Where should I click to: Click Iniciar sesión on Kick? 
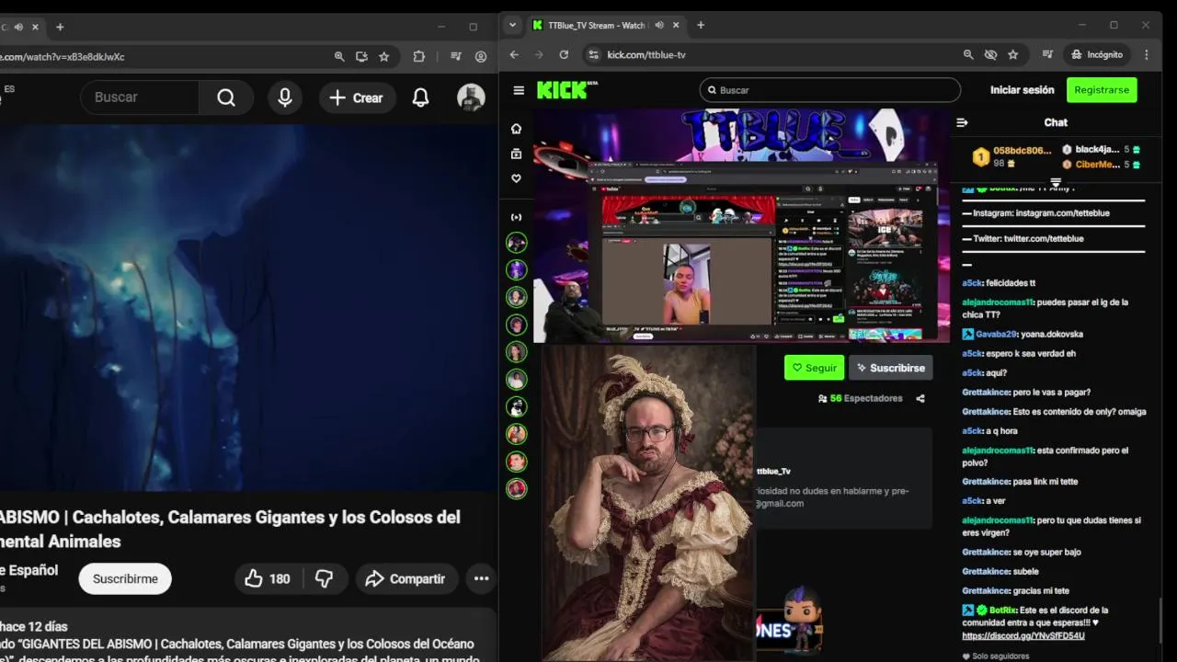pyautogui.click(x=1022, y=90)
